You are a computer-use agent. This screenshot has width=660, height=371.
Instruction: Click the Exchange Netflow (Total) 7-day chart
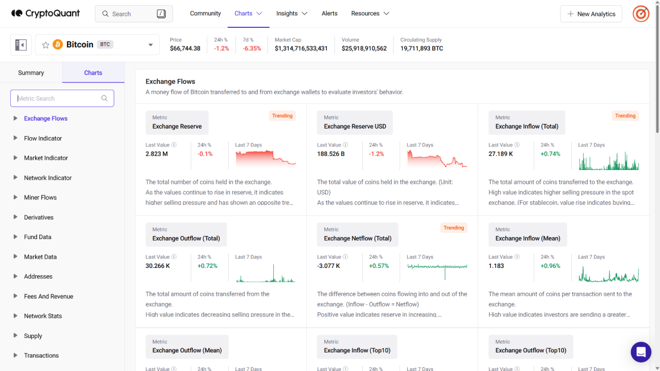(437, 271)
